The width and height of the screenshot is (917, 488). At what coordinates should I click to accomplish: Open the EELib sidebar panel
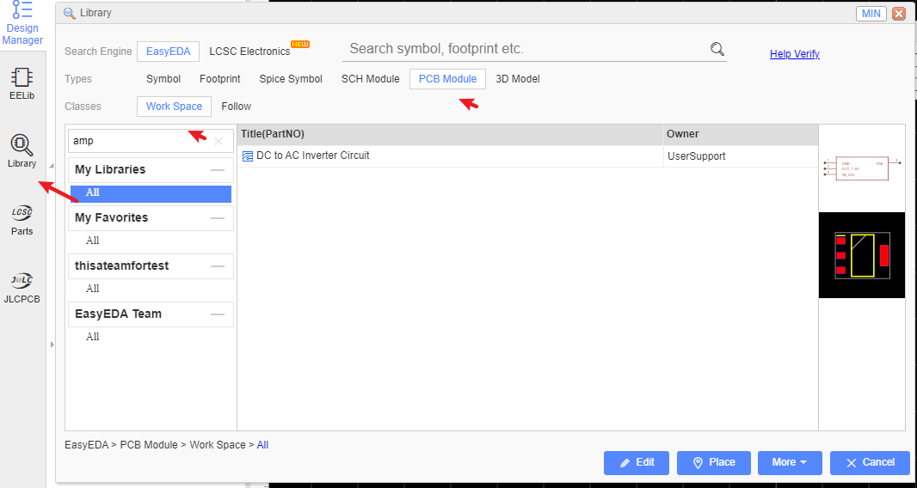click(x=22, y=83)
